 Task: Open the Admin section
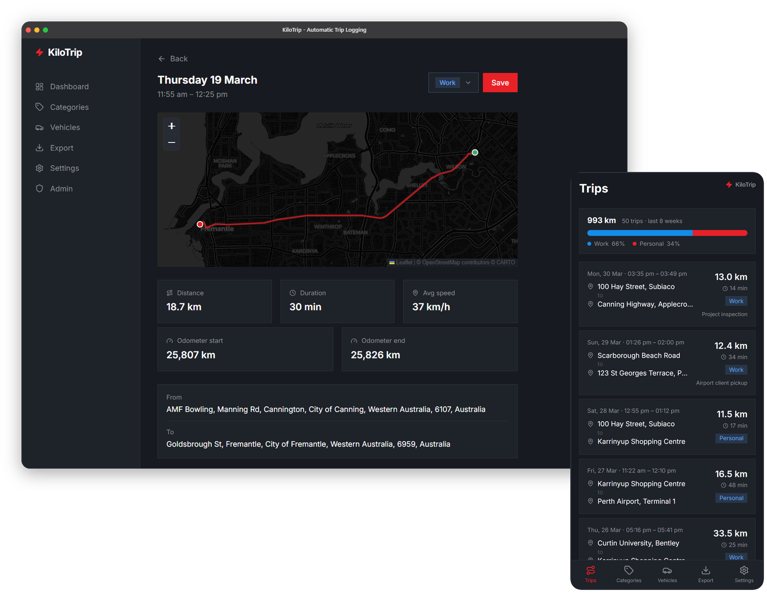click(x=61, y=188)
